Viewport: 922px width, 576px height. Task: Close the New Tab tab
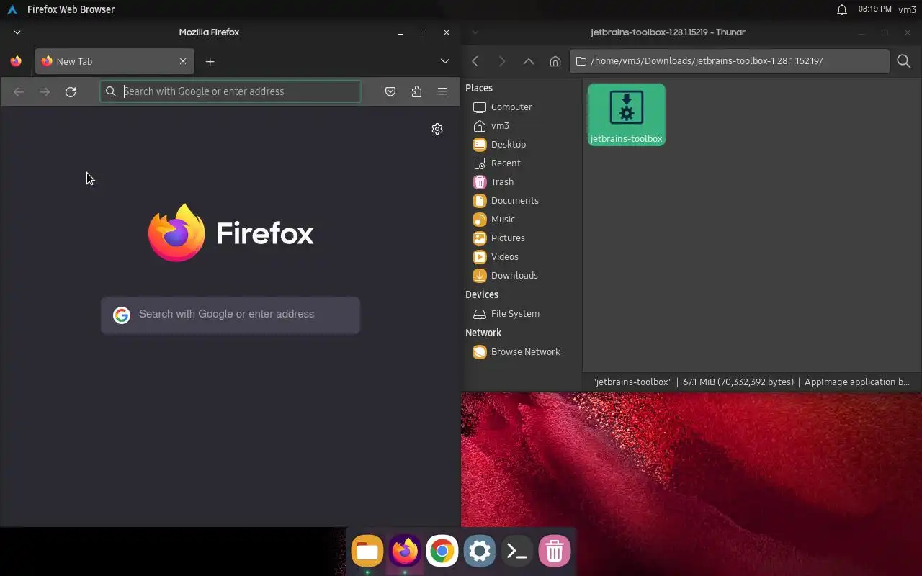[183, 61]
